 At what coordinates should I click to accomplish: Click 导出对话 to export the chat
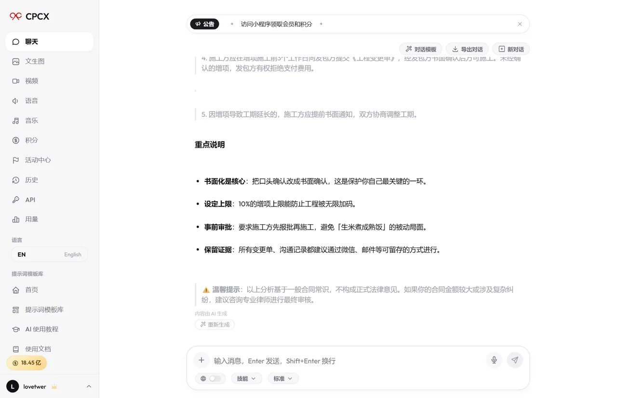coord(467,49)
